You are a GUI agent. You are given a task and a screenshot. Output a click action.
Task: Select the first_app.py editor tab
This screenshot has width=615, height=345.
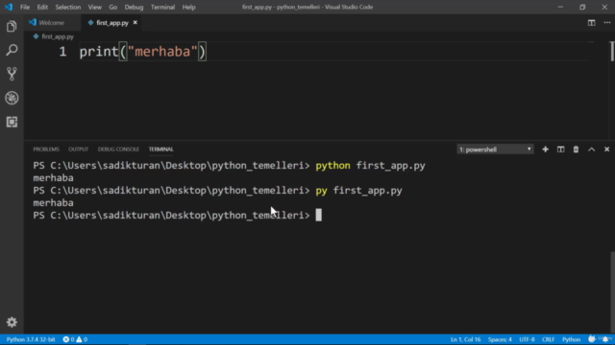coord(112,23)
